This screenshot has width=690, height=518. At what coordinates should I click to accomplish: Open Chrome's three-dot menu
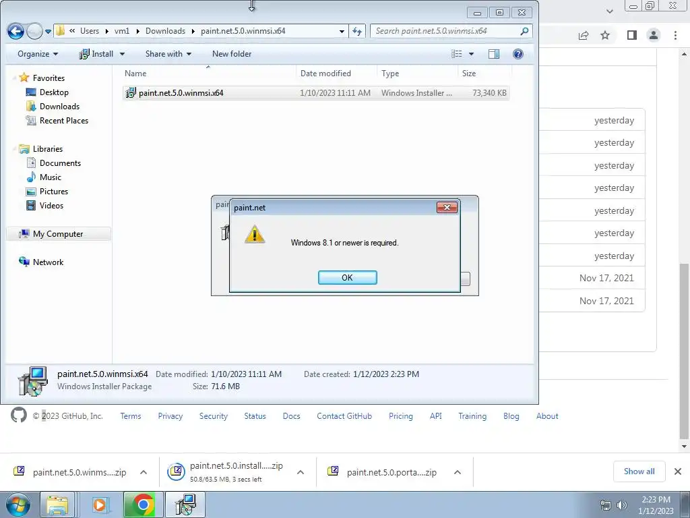(x=675, y=35)
